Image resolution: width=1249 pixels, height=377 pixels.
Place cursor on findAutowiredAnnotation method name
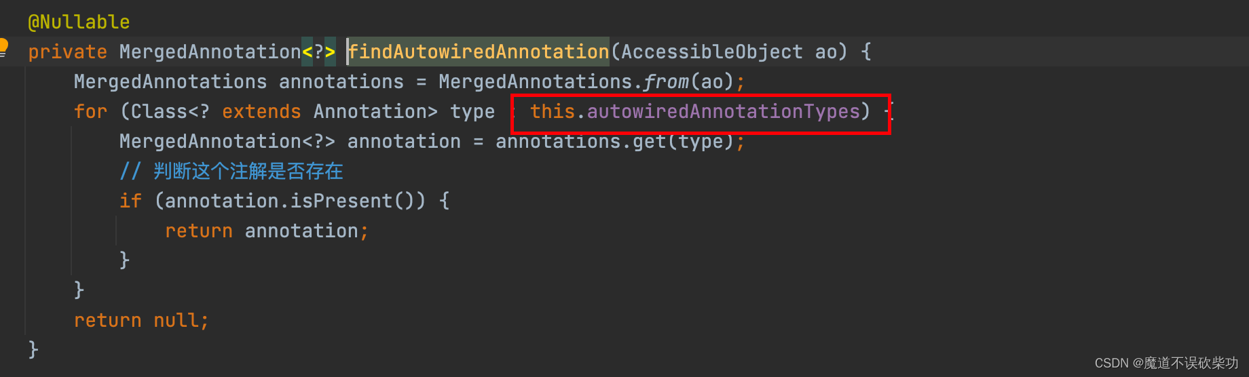478,52
